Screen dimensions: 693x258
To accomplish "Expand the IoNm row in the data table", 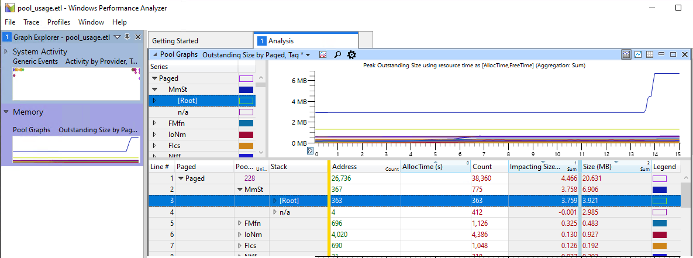I will [240, 234].
